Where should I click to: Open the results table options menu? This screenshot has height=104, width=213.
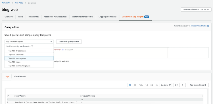(205, 91)
